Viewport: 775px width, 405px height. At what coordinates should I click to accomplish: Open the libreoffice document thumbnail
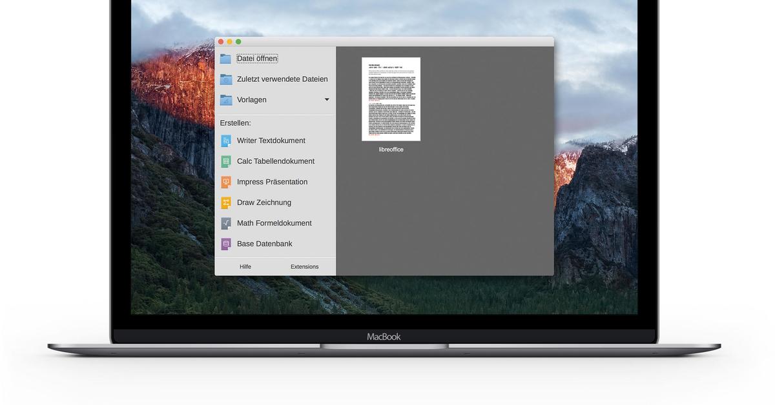[391, 99]
